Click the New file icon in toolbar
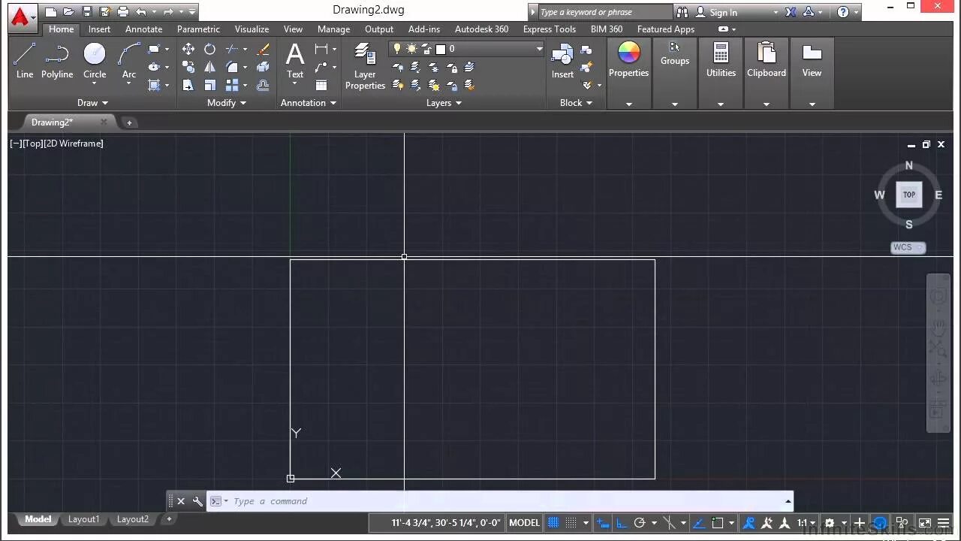Image resolution: width=961 pixels, height=541 pixels. [x=51, y=12]
